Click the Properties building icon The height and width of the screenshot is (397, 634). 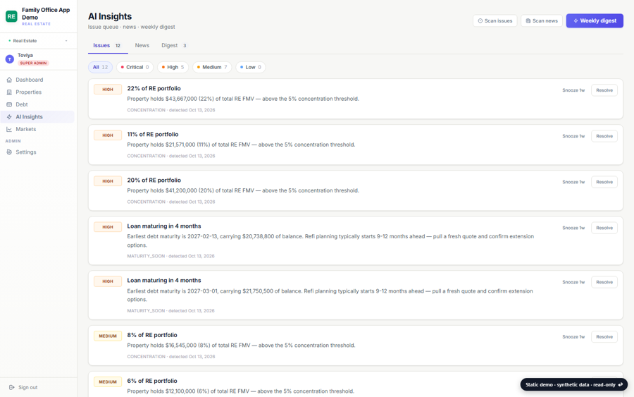(9, 92)
